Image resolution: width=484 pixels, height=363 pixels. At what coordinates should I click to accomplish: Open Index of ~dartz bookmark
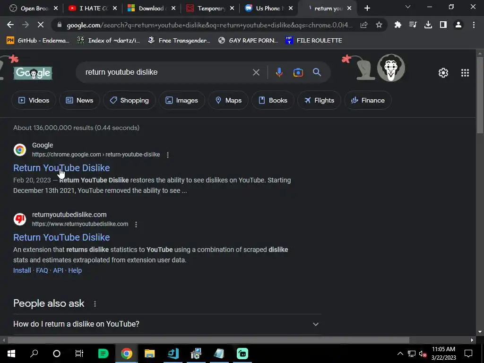[x=108, y=41]
